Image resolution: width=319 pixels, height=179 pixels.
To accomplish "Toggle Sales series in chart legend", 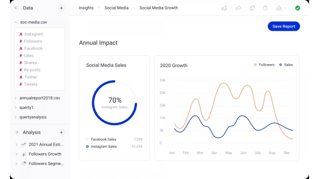I will coord(286,65).
